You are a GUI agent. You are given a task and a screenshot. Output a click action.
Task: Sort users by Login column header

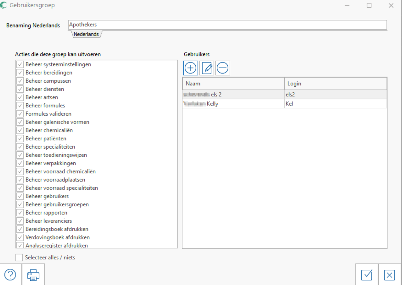point(336,84)
